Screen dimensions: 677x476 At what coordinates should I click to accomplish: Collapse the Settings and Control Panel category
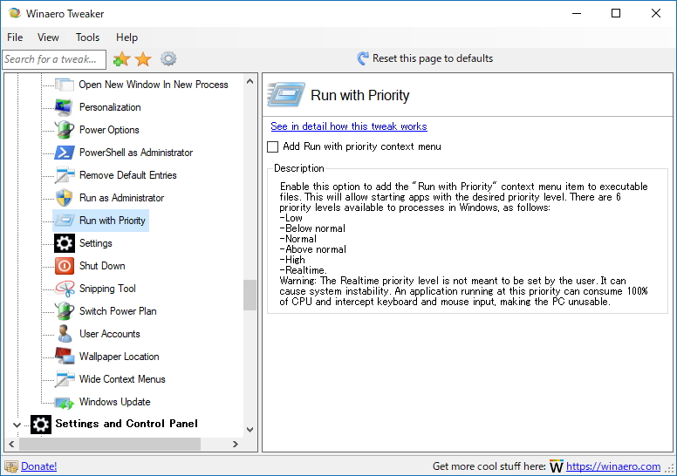[x=17, y=425]
